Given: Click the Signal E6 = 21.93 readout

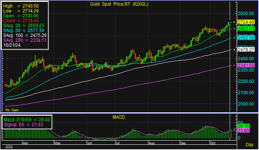Looking at the screenshot, I should pyautogui.click(x=23, y=125).
